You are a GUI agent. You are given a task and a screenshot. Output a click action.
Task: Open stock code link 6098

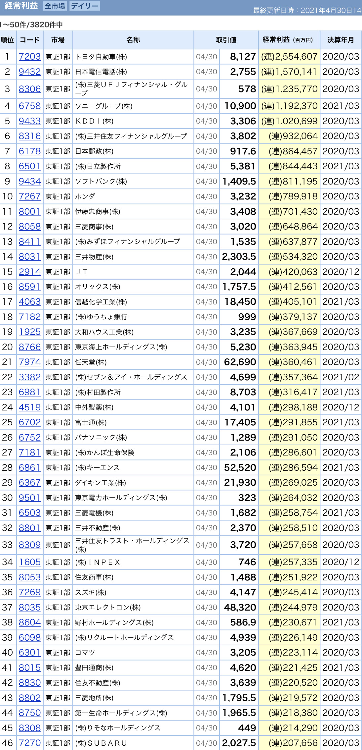[x=30, y=638]
